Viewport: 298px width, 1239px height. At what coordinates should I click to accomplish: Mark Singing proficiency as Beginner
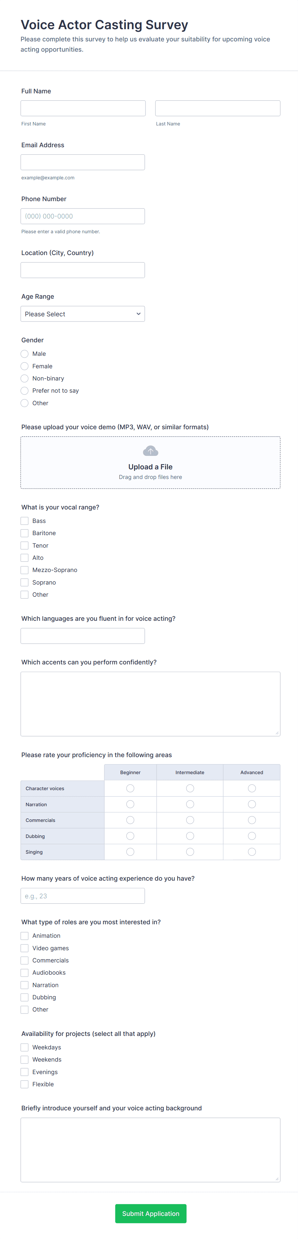click(130, 852)
